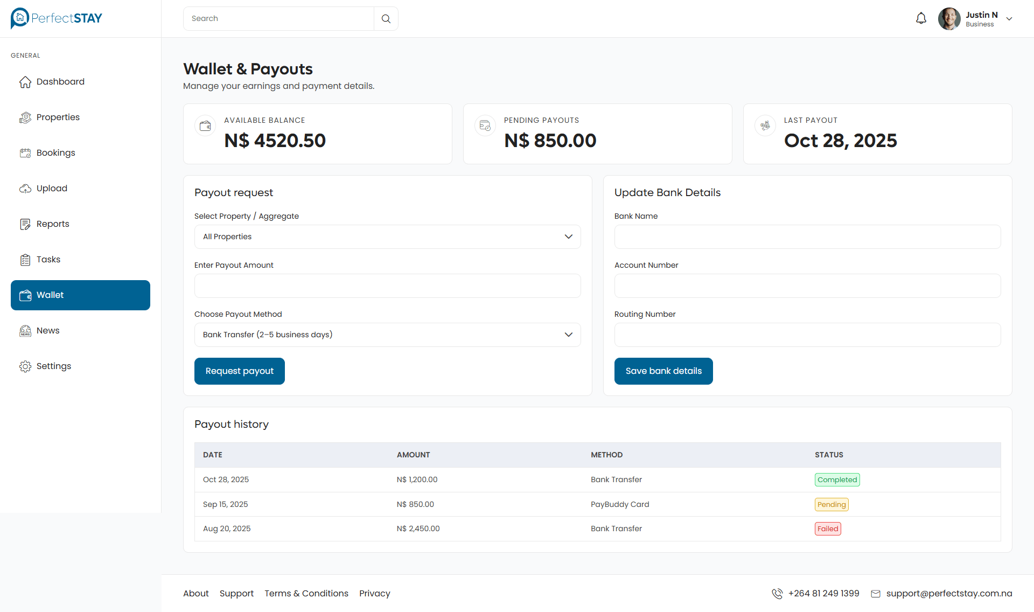This screenshot has height=612, width=1034.
Task: Click the phone icon in the footer
Action: click(777, 593)
